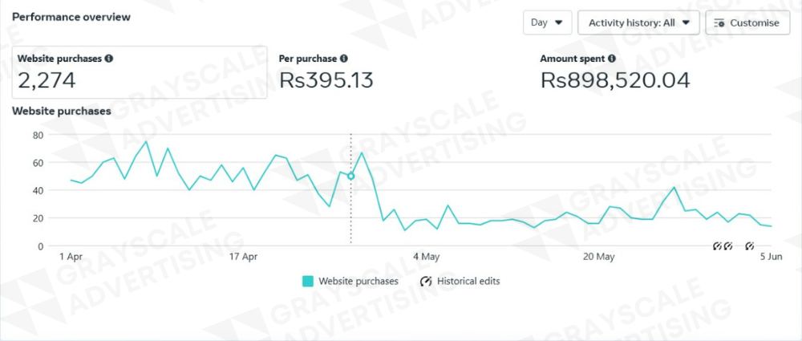
Task: Open the Day time breakdown dropdown
Action: click(x=546, y=22)
